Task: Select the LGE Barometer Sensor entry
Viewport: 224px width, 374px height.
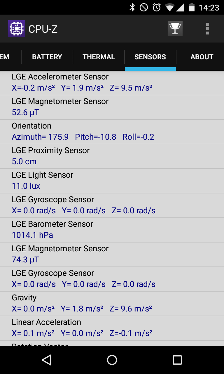Action: pos(112,230)
